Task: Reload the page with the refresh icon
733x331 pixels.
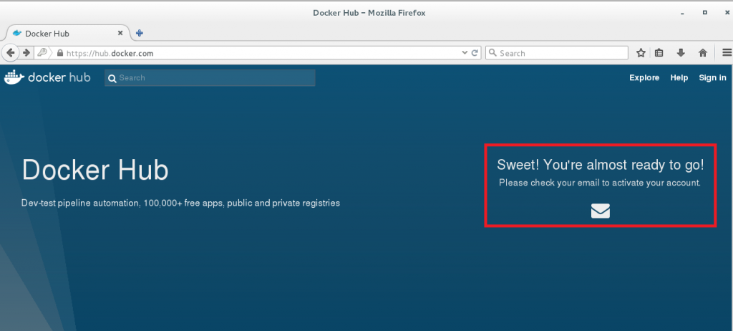Action: tap(475, 53)
